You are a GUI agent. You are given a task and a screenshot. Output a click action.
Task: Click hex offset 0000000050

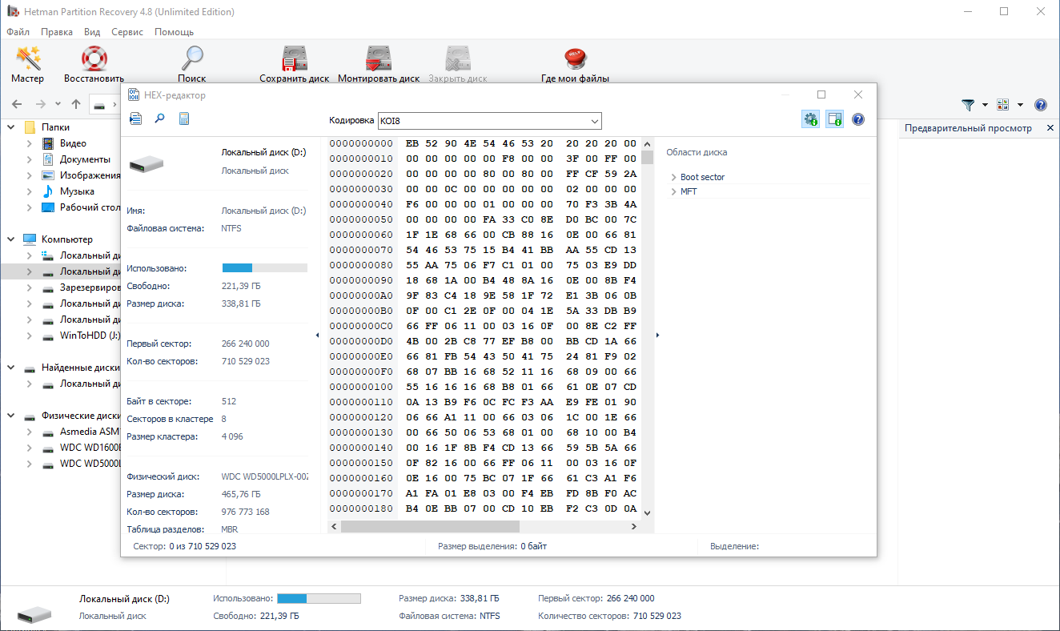pos(361,220)
